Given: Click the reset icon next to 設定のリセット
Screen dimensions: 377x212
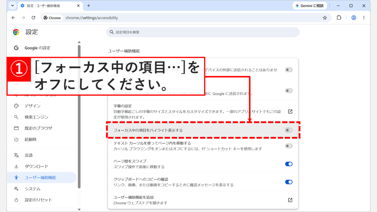Looking at the screenshot, I should coord(16,200).
